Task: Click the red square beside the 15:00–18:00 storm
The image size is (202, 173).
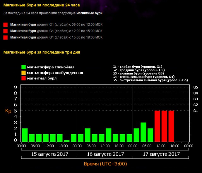Action: (x=5, y=37)
